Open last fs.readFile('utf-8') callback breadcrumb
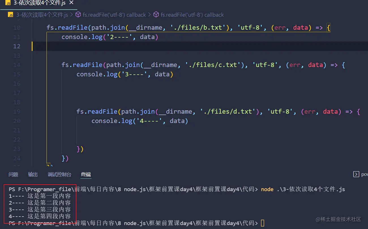The height and width of the screenshot is (229, 368). tap(192, 15)
